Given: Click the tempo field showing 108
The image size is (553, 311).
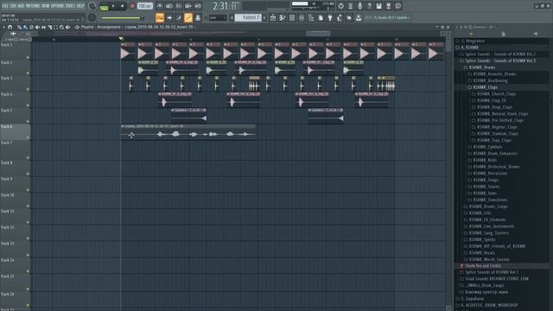Looking at the screenshot, I should (x=144, y=6).
